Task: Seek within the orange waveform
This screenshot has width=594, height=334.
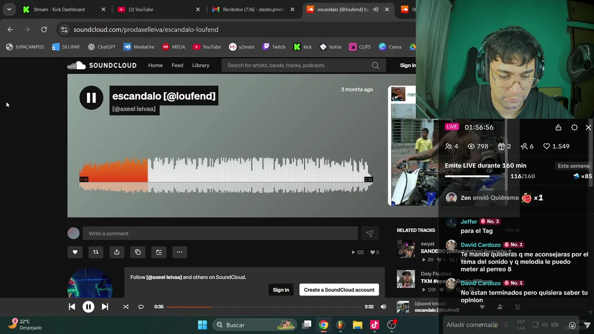Action: [114, 175]
